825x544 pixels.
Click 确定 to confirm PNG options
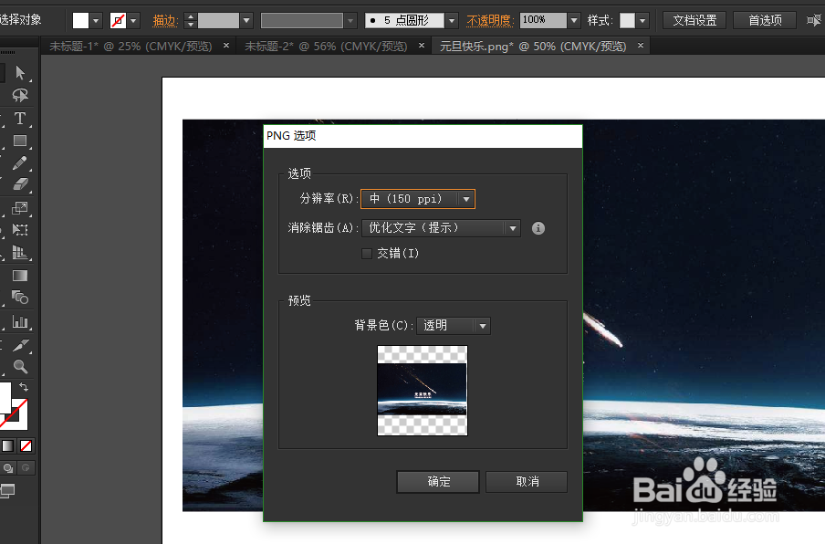point(438,482)
